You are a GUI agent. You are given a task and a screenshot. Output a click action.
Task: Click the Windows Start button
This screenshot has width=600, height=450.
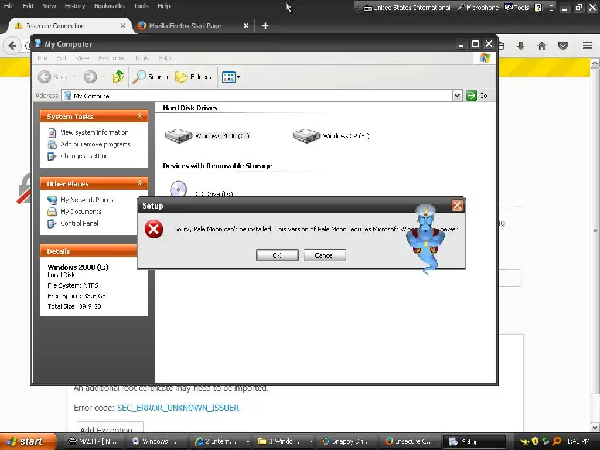click(x=28, y=441)
